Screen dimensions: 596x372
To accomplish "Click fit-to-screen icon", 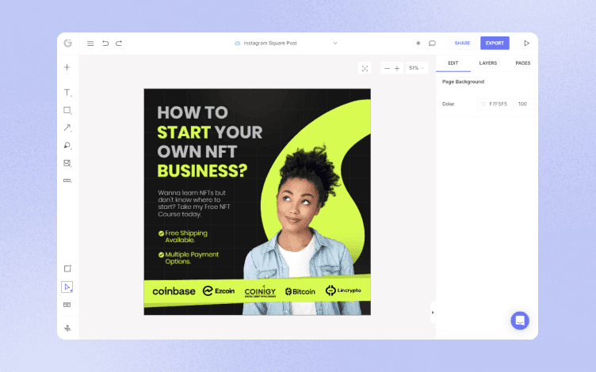I will (365, 68).
